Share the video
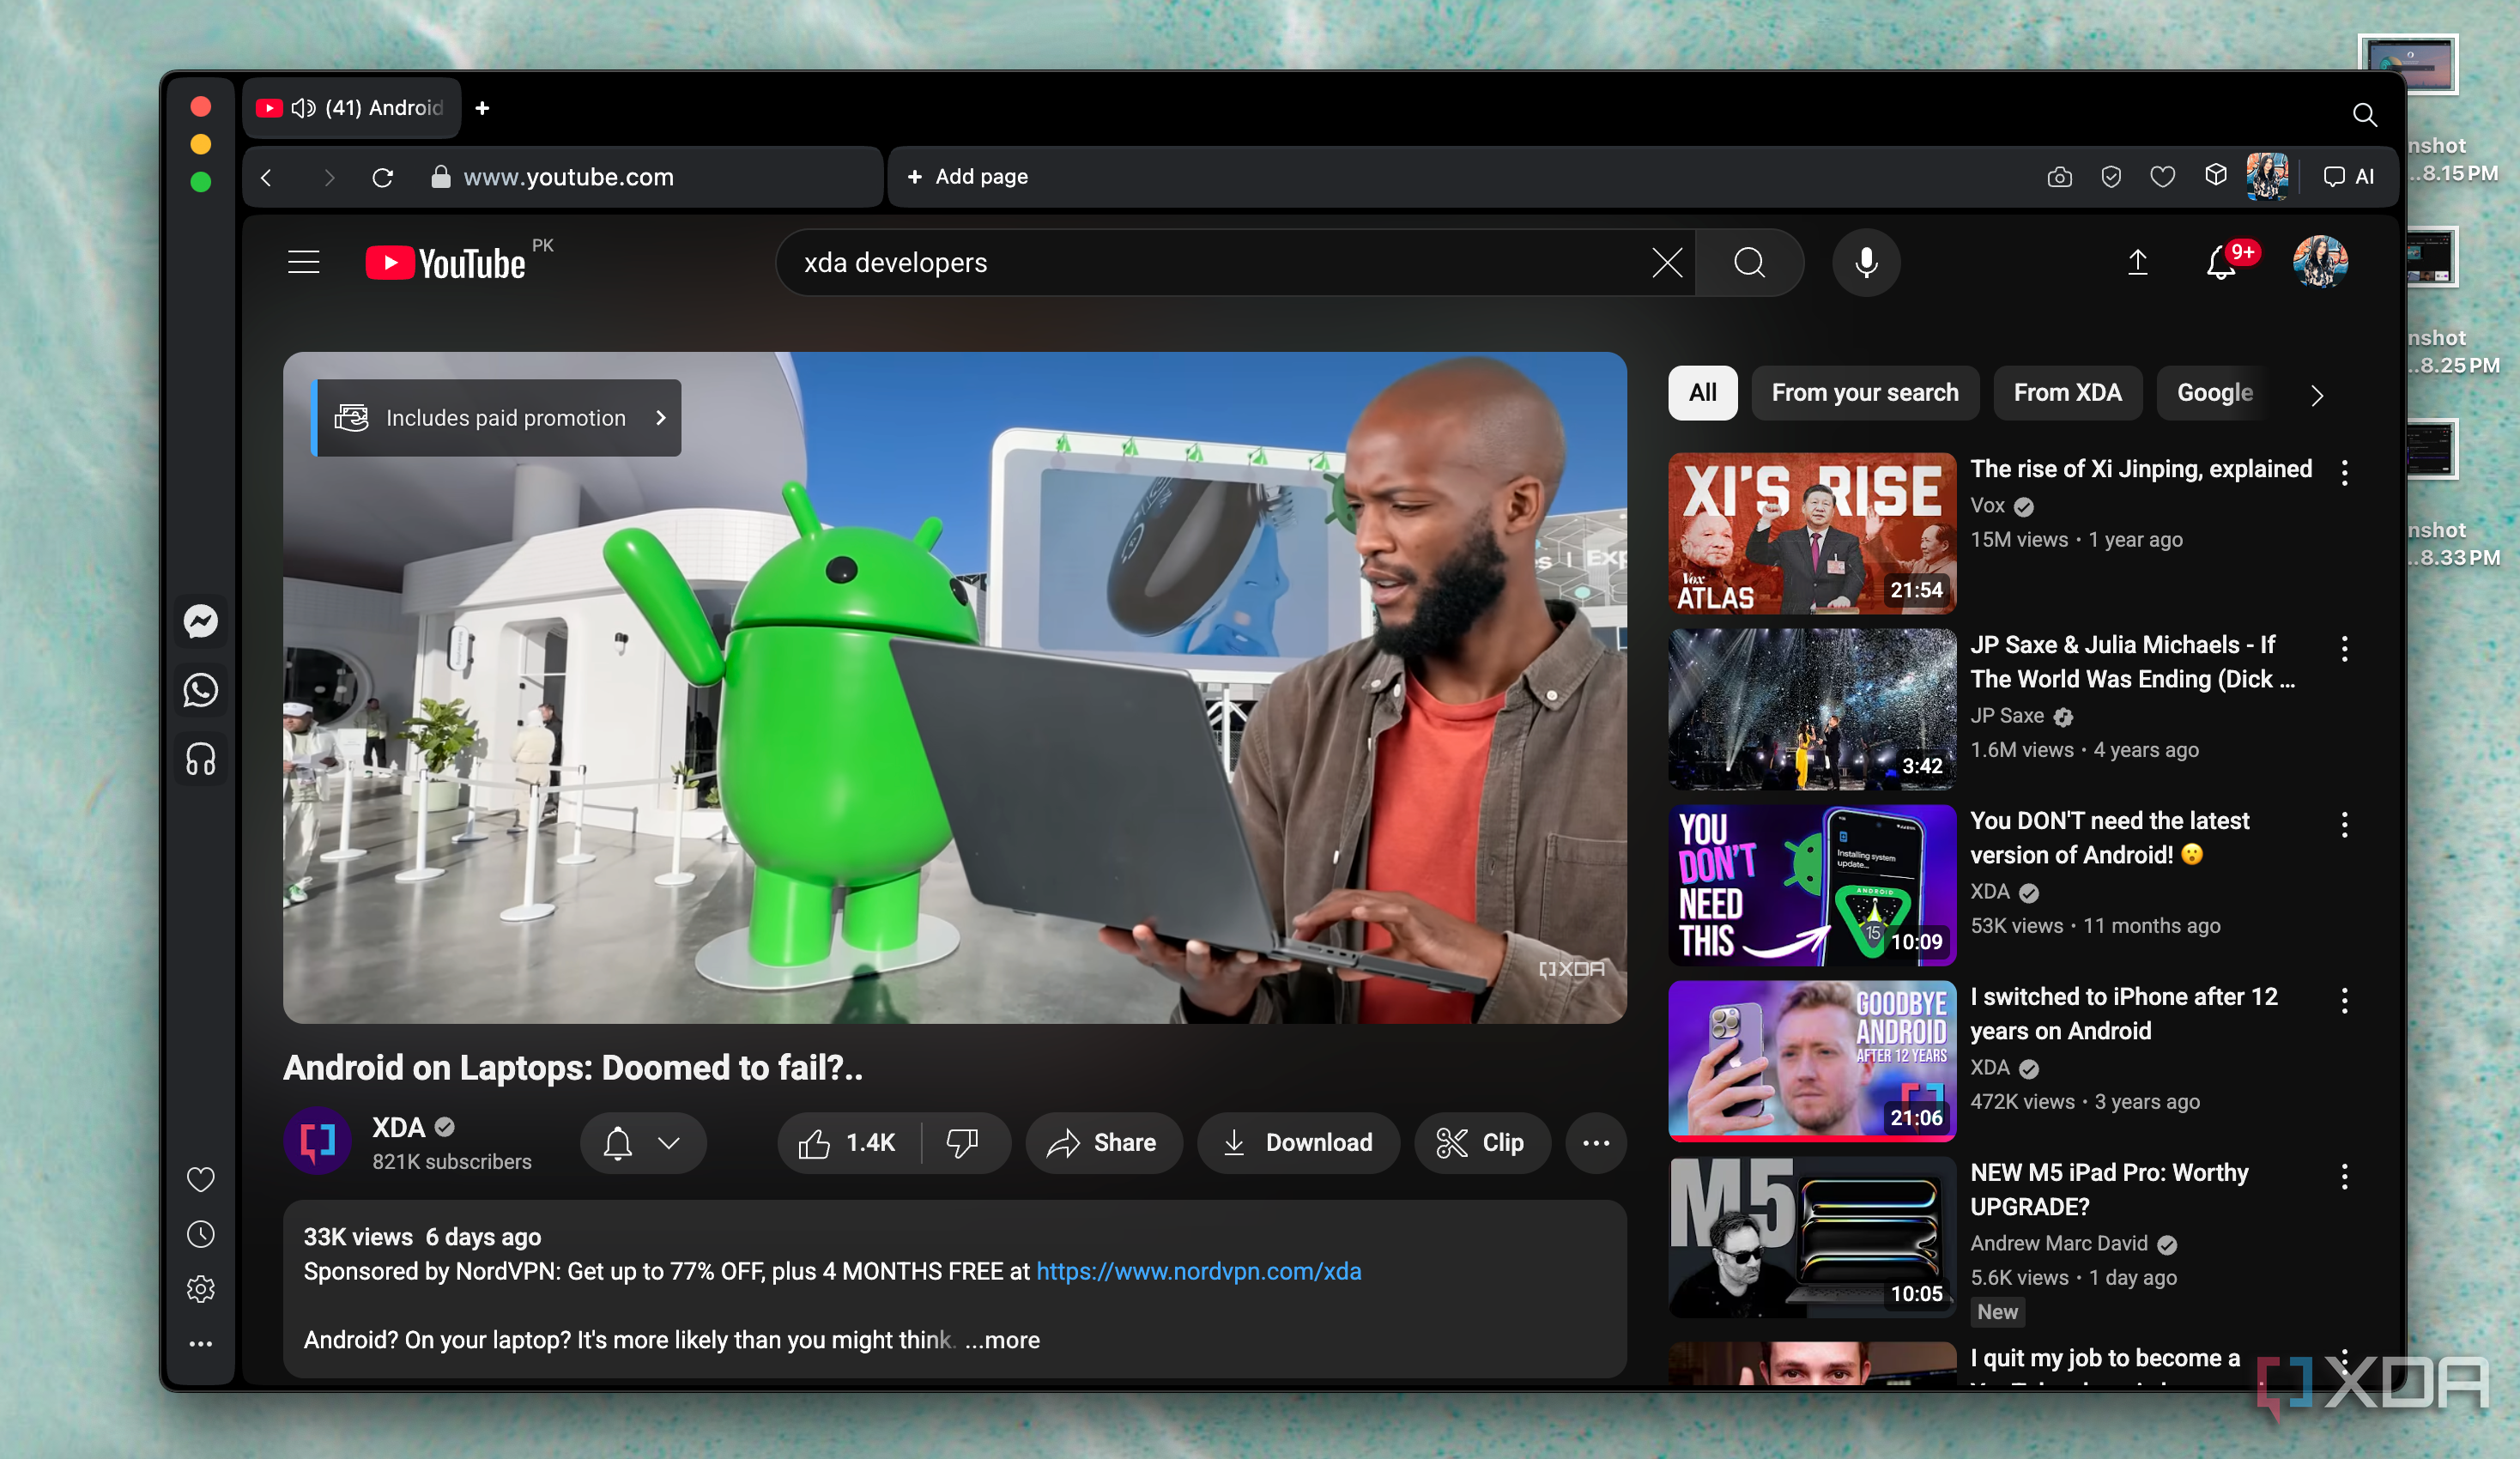The height and width of the screenshot is (1459, 2520). tap(1103, 1143)
